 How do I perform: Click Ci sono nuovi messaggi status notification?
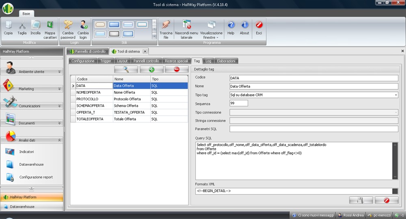[313, 215]
